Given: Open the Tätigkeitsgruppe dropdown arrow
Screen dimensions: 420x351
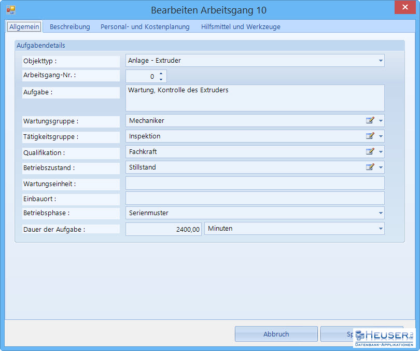Looking at the screenshot, I should click(x=381, y=136).
